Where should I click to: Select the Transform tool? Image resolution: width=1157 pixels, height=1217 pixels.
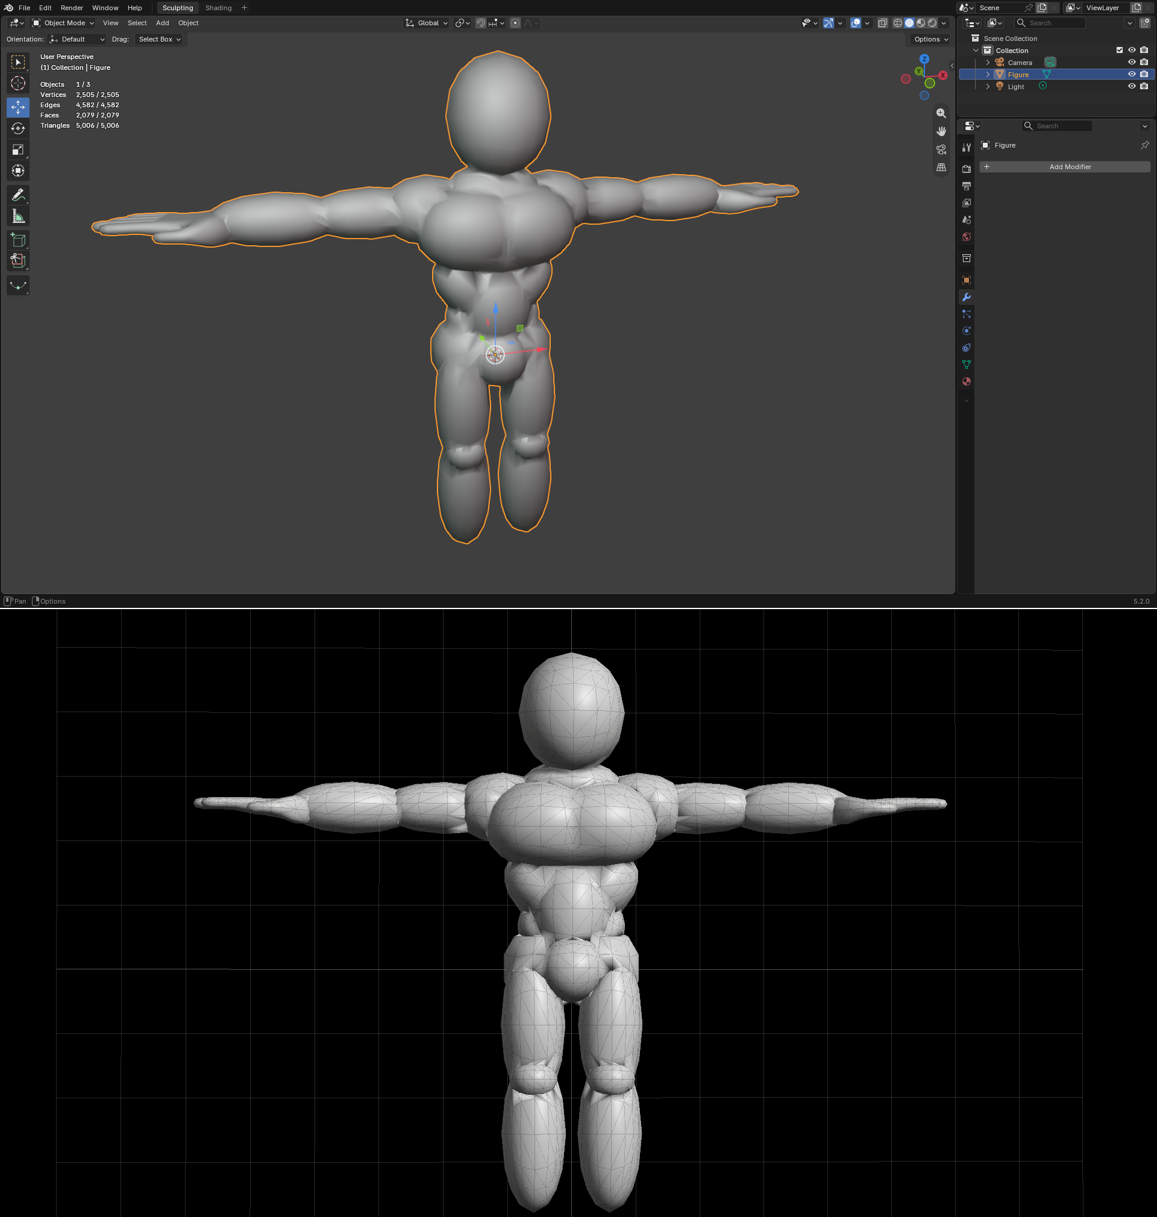[x=18, y=171]
